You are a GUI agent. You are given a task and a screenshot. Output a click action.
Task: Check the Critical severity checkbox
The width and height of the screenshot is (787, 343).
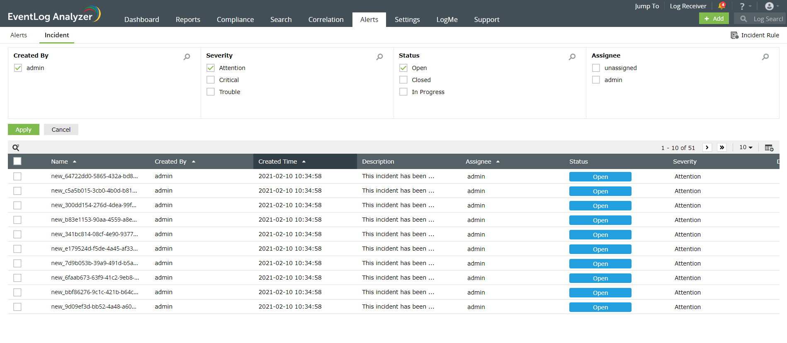(x=211, y=80)
